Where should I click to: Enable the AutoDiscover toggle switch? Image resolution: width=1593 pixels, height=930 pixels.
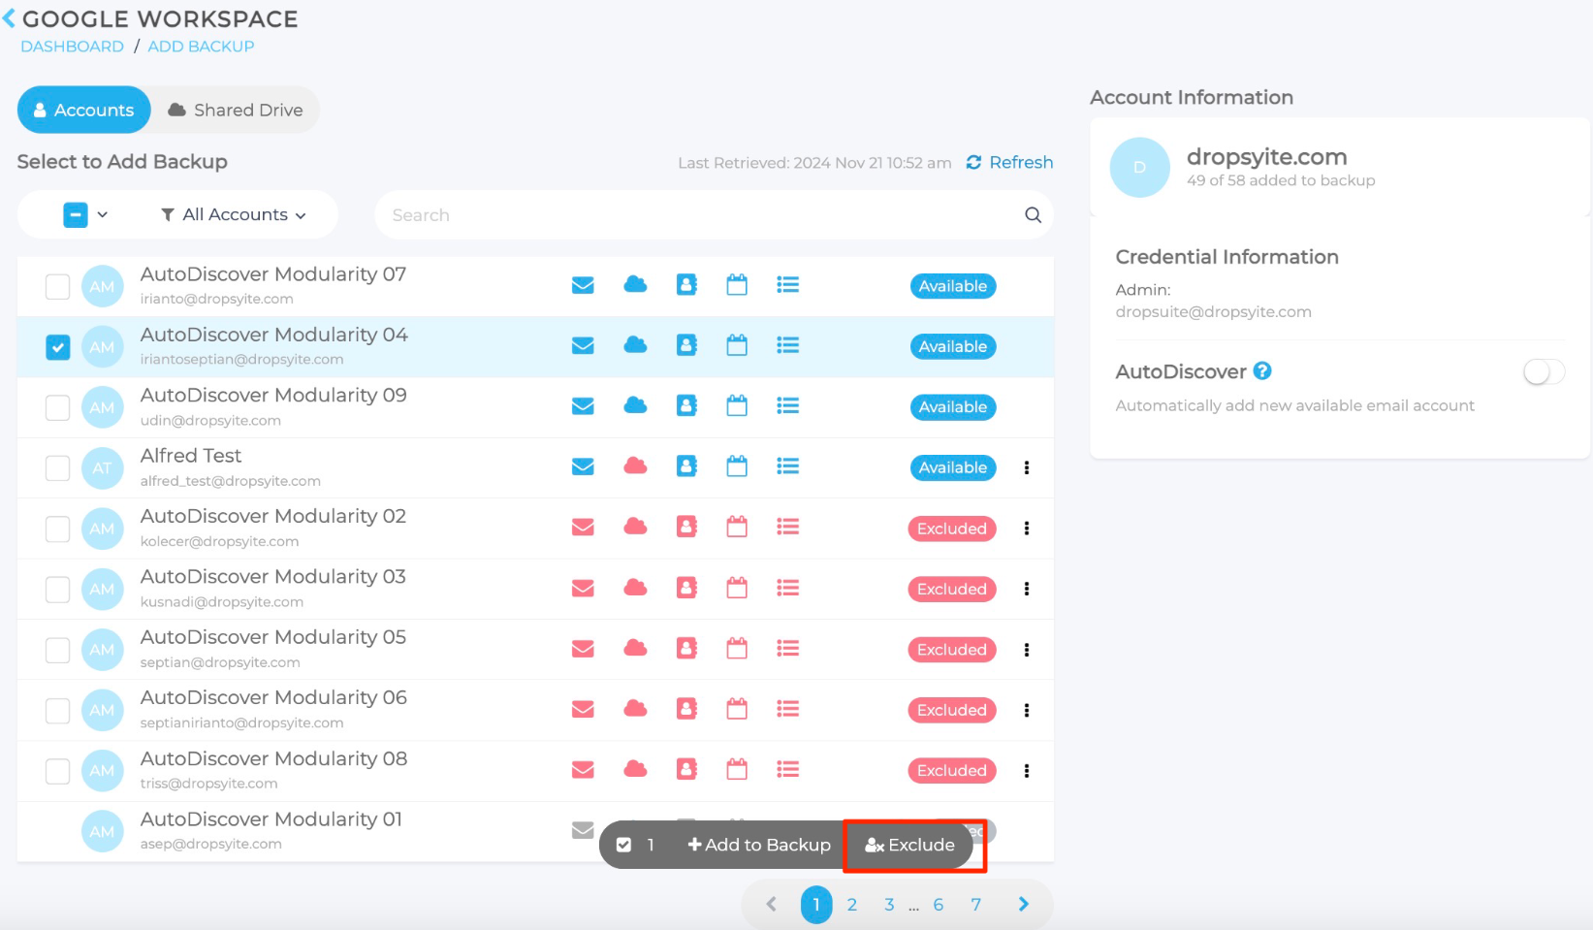tap(1543, 372)
